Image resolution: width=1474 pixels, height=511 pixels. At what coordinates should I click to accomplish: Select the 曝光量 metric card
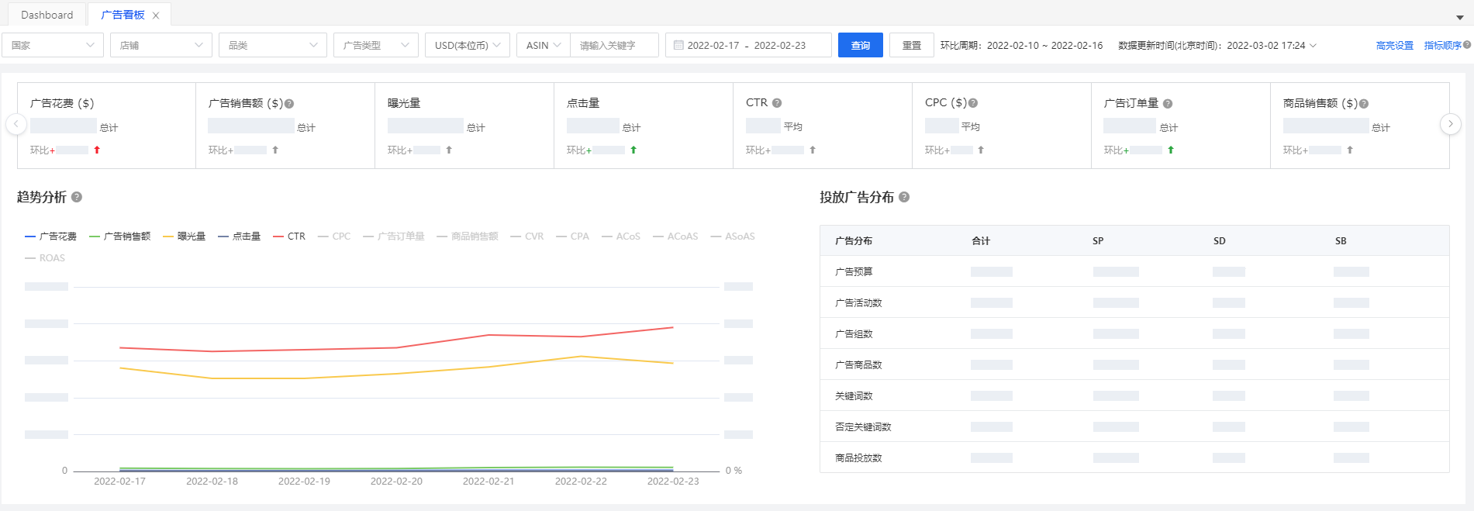464,126
